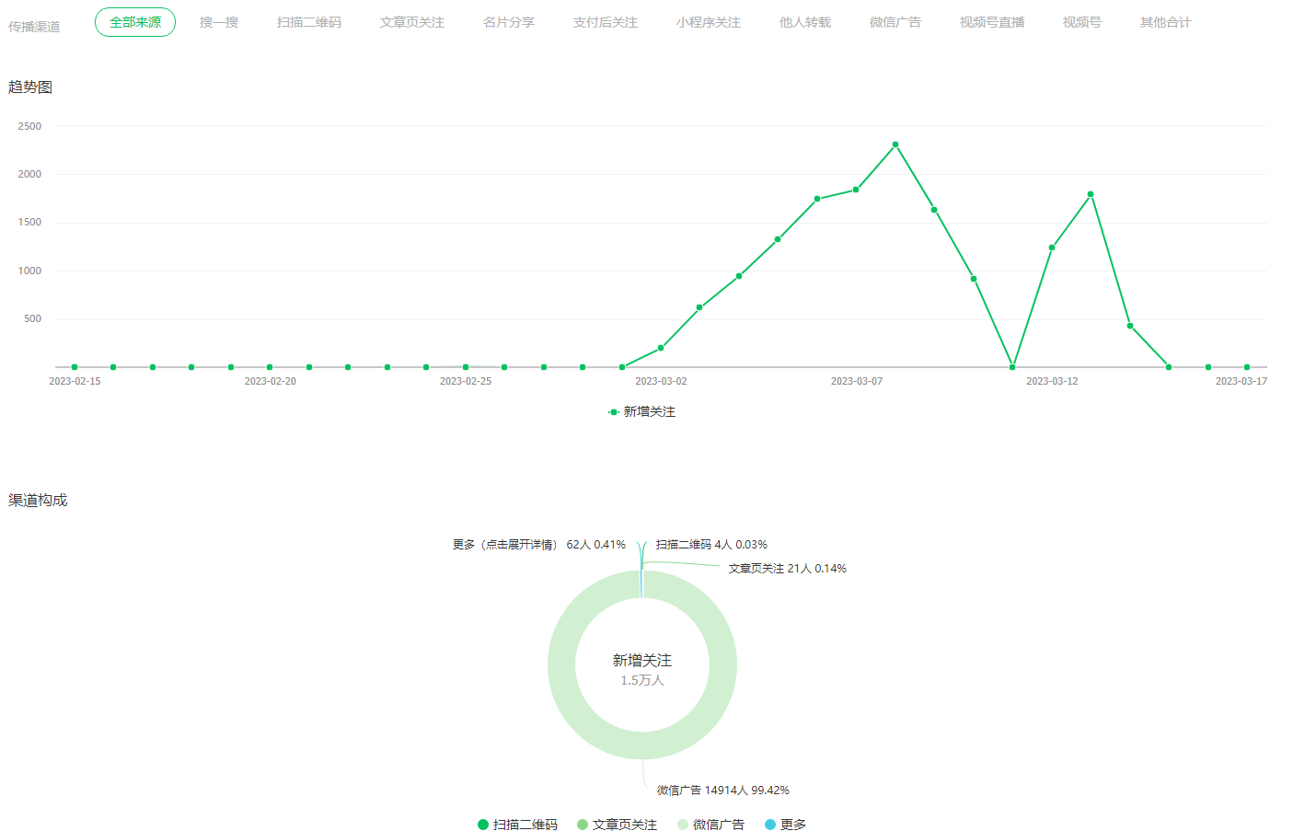Click the 趋势图 section heading
Image resolution: width=1305 pixels, height=831 pixels.
point(30,87)
